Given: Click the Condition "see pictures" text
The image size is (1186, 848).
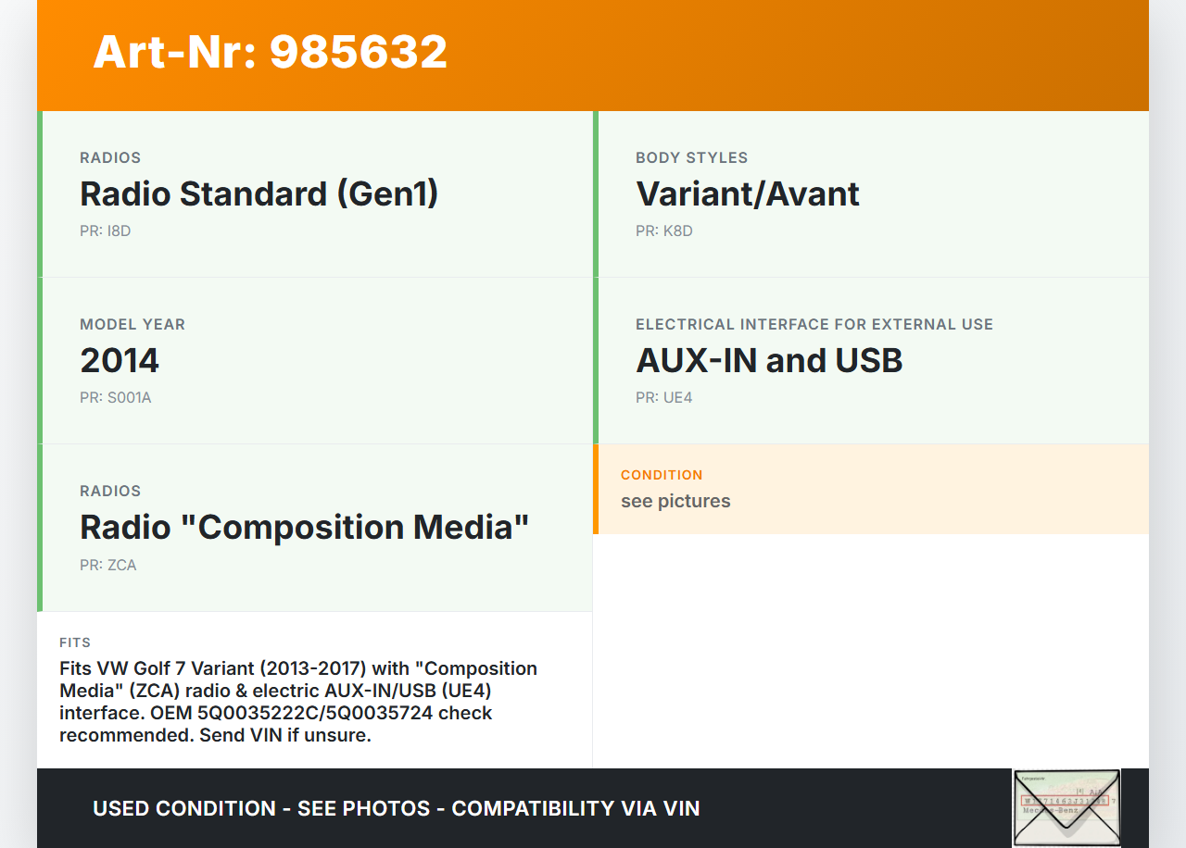Looking at the screenshot, I should pyautogui.click(x=675, y=501).
